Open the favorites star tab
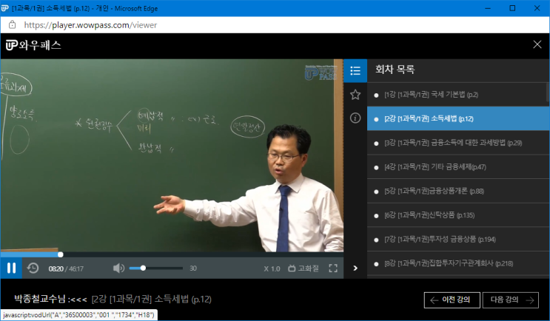Image resolution: width=550 pixels, height=321 pixels. tap(355, 95)
